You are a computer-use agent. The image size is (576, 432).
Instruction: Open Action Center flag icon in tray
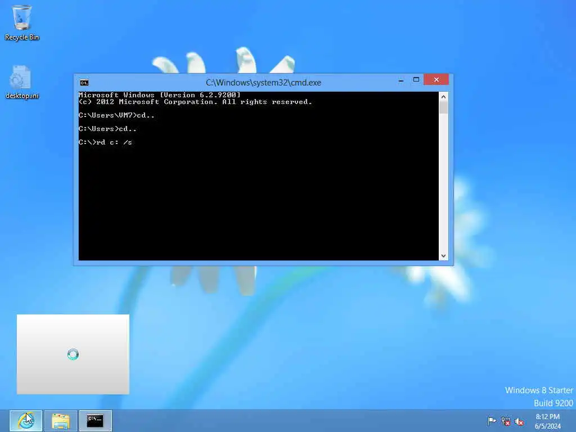[491, 421]
